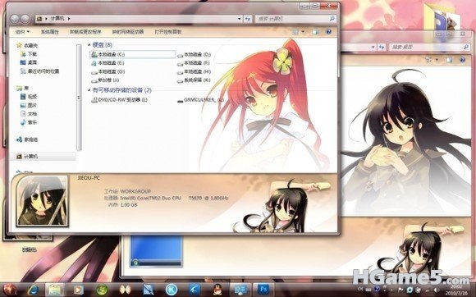The image size is (476, 297).
Task: Select 库 (Libraries) in navigation pane
Action: pyautogui.click(x=23, y=89)
